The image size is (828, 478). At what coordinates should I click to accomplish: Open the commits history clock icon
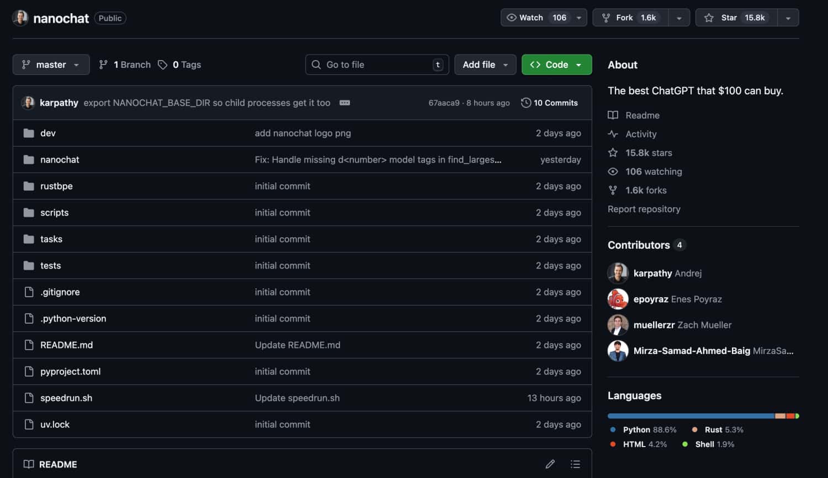pyautogui.click(x=526, y=103)
